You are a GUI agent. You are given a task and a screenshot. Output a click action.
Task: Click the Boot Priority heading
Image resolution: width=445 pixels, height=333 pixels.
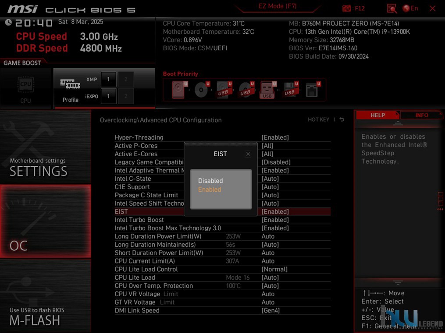[x=181, y=74]
